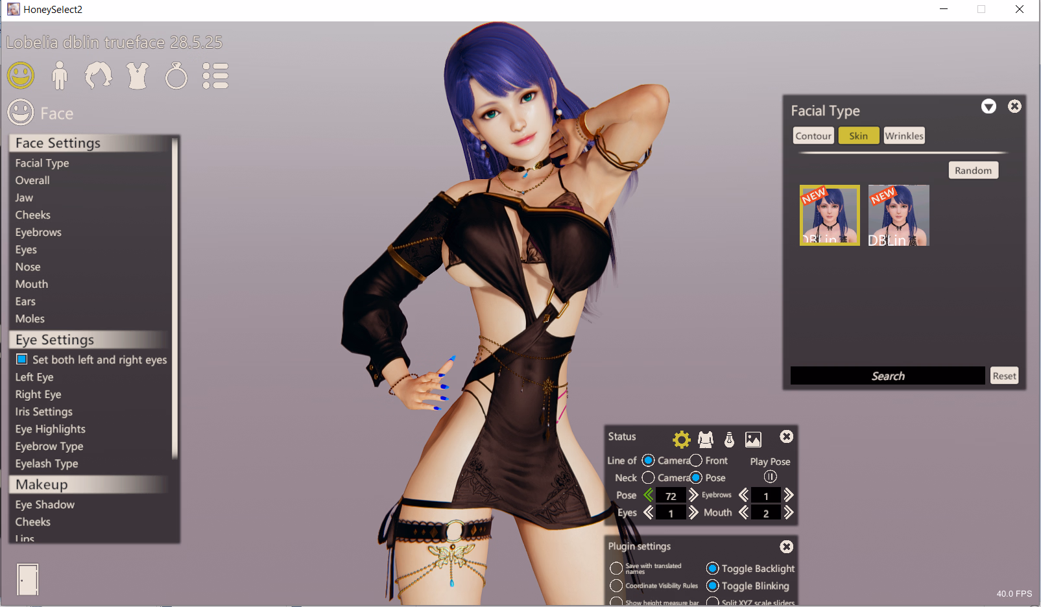Toggle Set both left and right eyes
The height and width of the screenshot is (607, 1041).
coord(22,359)
